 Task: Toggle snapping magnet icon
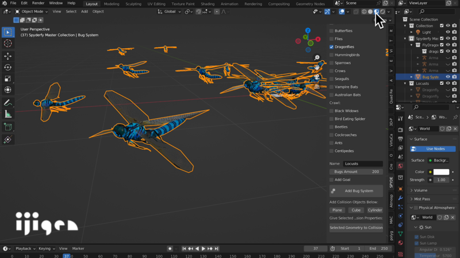pos(198,11)
